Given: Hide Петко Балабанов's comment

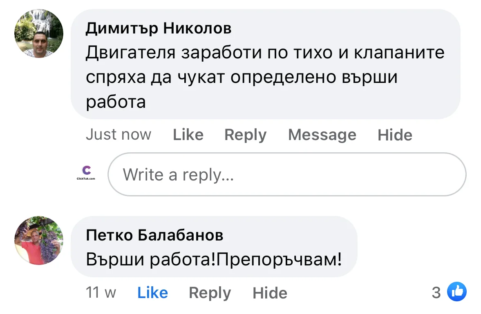Looking at the screenshot, I should [270, 293].
